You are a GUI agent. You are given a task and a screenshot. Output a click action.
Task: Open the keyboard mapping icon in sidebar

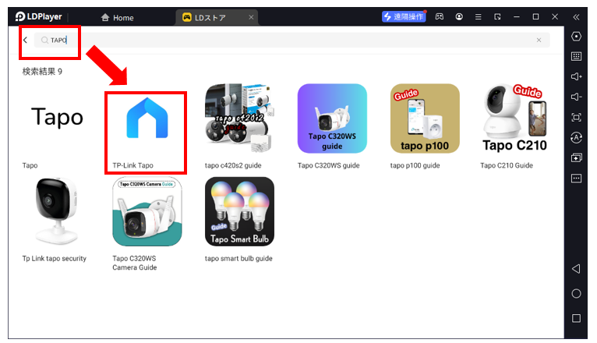(x=577, y=57)
